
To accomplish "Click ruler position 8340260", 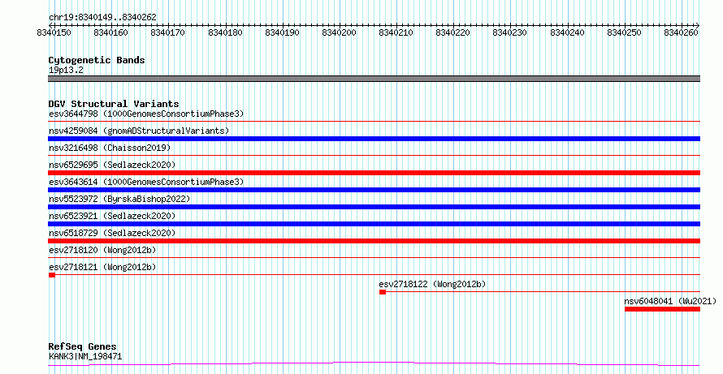I will coord(682,32).
